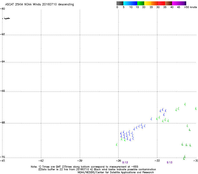Viewport: 198px width, 174px height.
Task: Click the lone green wind barb left of -36
Action: [x=117, y=145]
